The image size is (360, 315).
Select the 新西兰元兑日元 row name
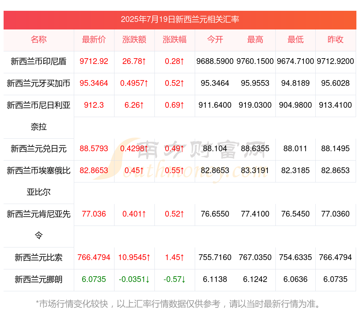[39, 149]
